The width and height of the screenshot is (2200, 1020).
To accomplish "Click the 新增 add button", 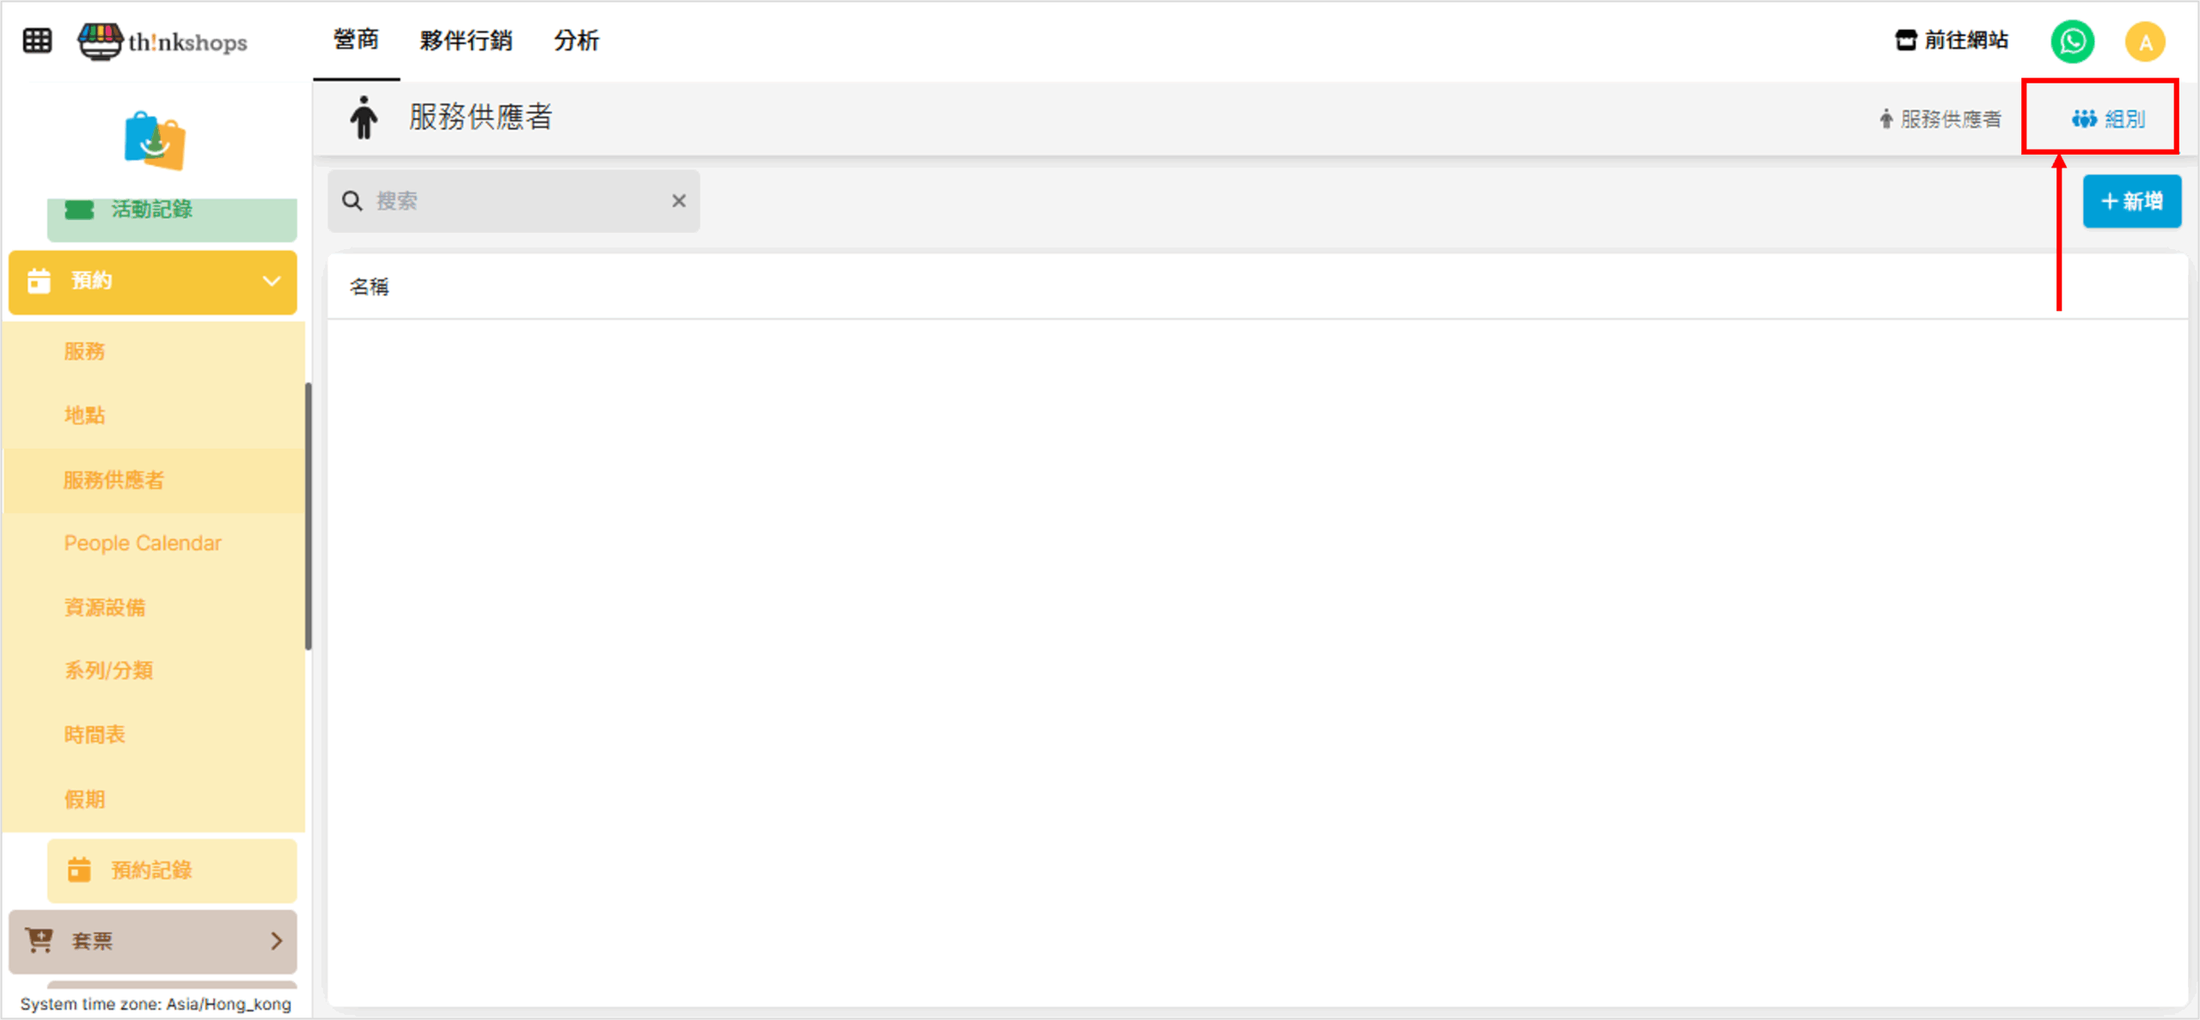I will click(2131, 201).
